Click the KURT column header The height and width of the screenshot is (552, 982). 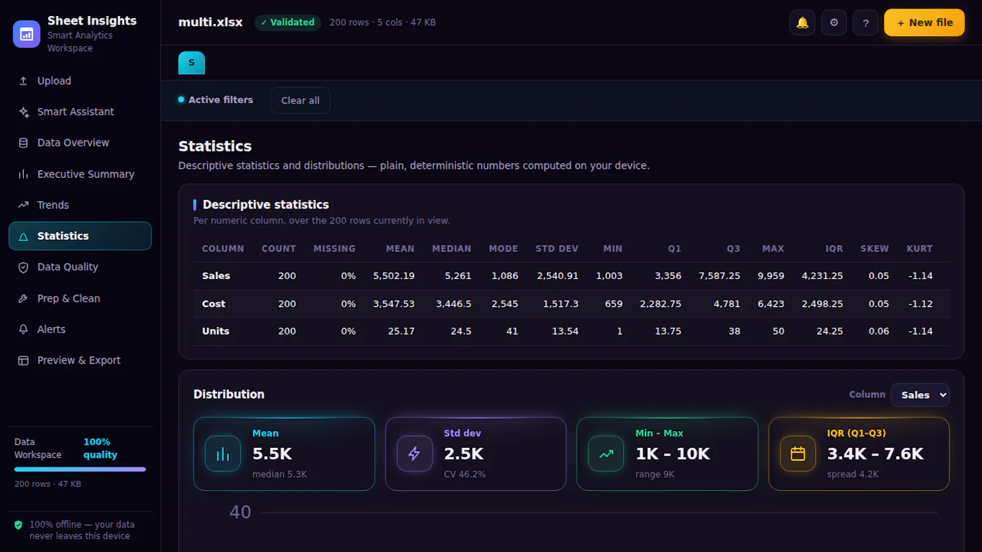[x=919, y=249]
